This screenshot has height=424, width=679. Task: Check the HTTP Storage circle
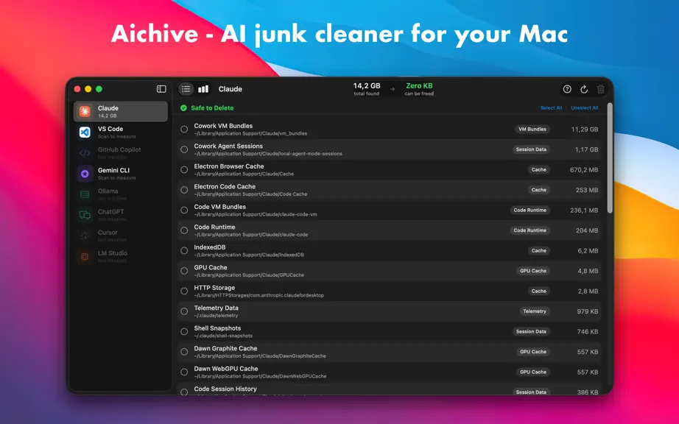[184, 291]
